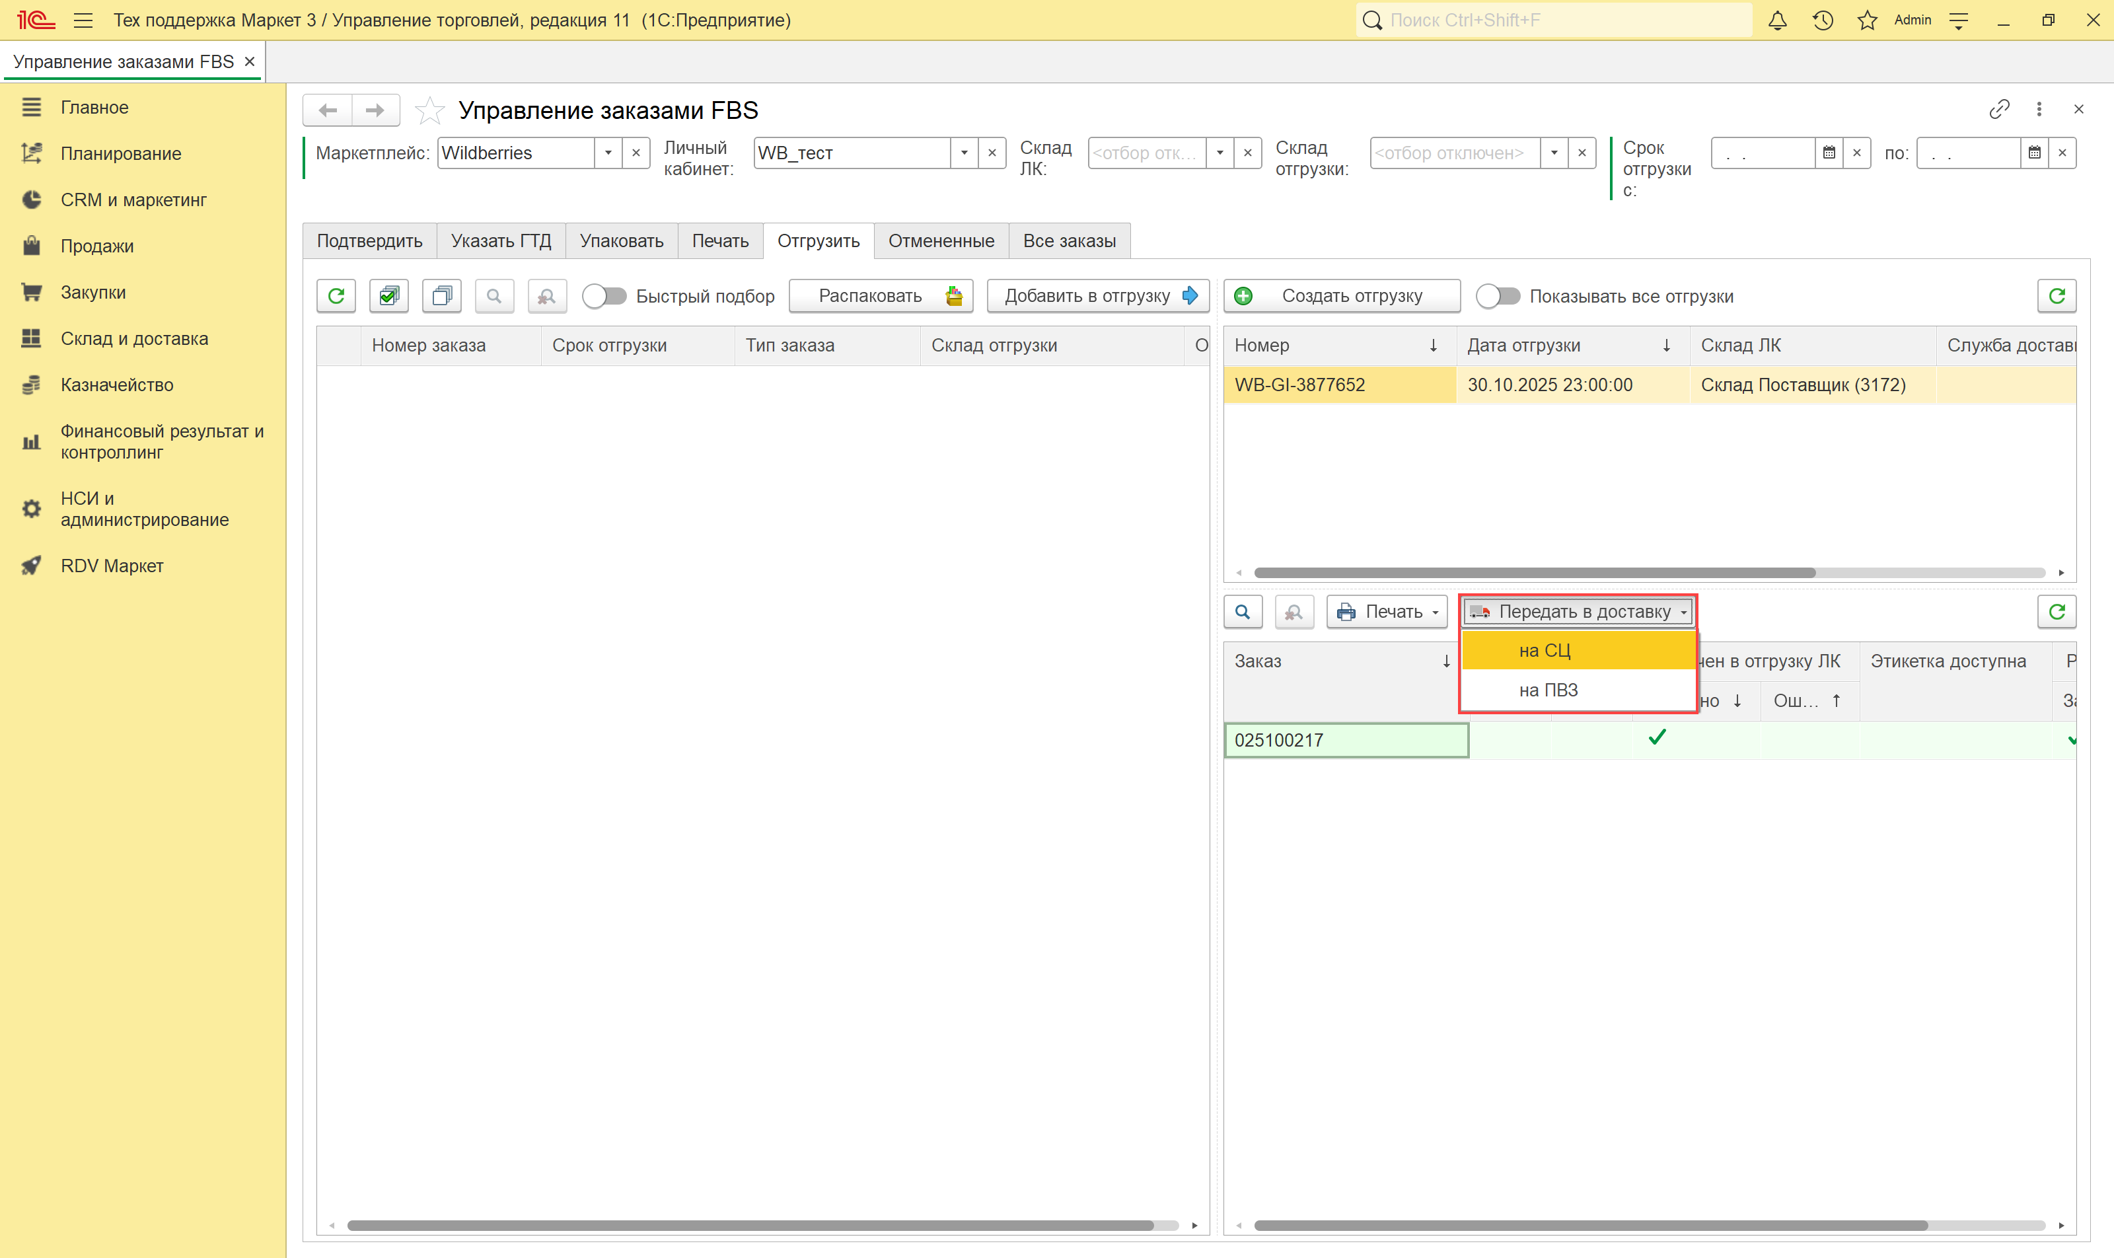Open the Личный кабинет dropdown arrow
Viewport: 2114px width, 1258px height.
pos(964,153)
